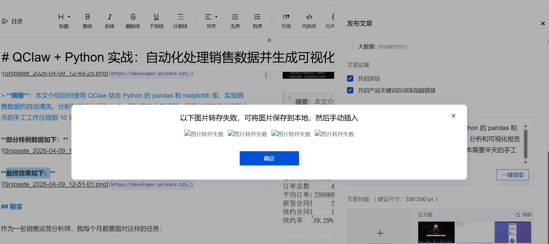
Task: Uncheck the 开启评论 checkbox
Action: [350, 78]
